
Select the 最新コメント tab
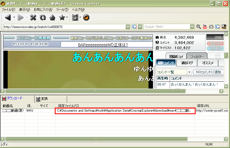pyautogui.click(x=166, y=63)
